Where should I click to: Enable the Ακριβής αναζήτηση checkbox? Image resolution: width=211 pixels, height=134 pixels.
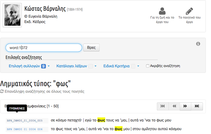point(148,66)
